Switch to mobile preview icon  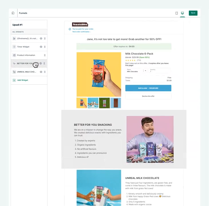coord(176,13)
